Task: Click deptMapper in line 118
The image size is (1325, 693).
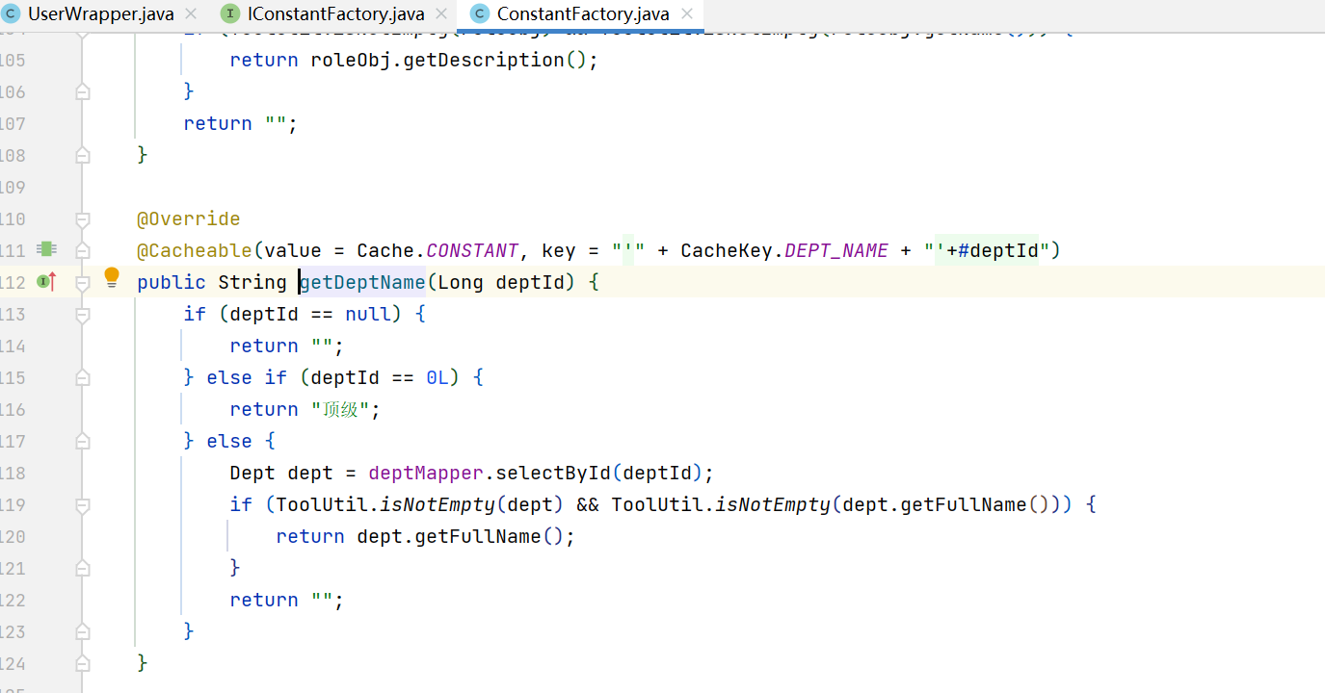Action: [426, 473]
